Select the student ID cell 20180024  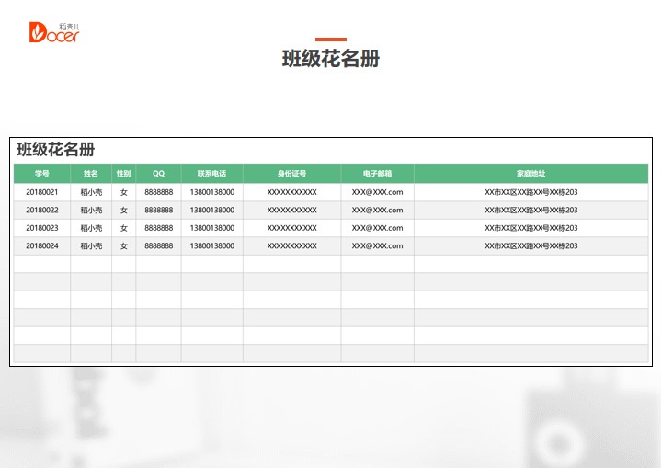42,245
